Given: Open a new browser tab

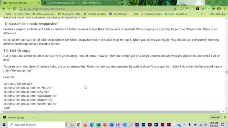Looking at the screenshot, I should click(x=125, y=3).
